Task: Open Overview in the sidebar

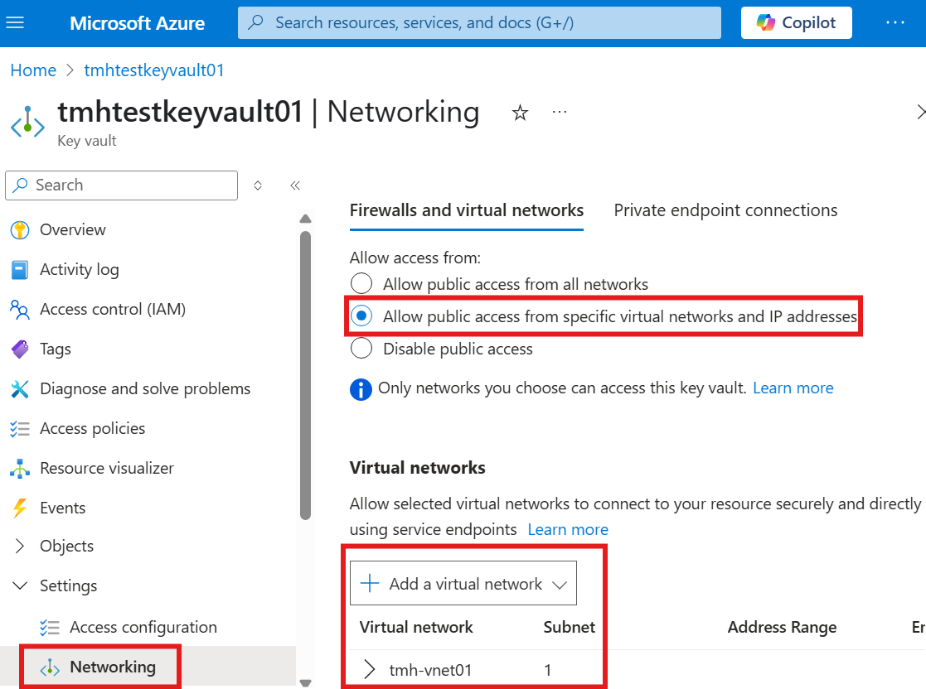Action: point(73,229)
